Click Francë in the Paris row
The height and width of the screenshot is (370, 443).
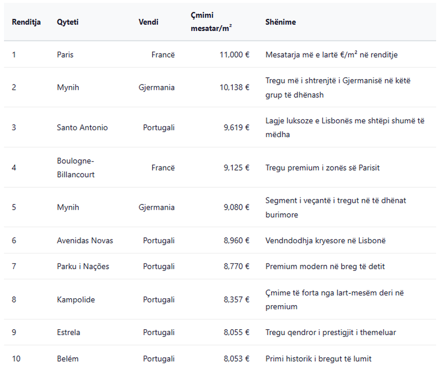coord(163,55)
